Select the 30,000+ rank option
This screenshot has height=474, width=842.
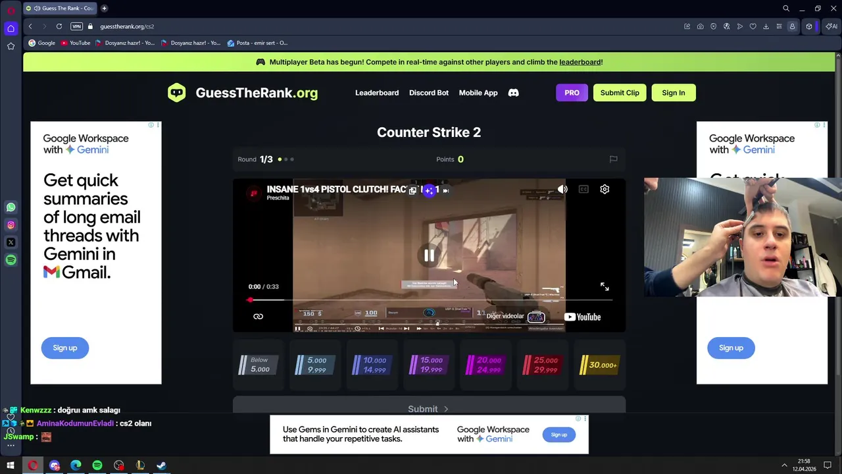pyautogui.click(x=599, y=365)
